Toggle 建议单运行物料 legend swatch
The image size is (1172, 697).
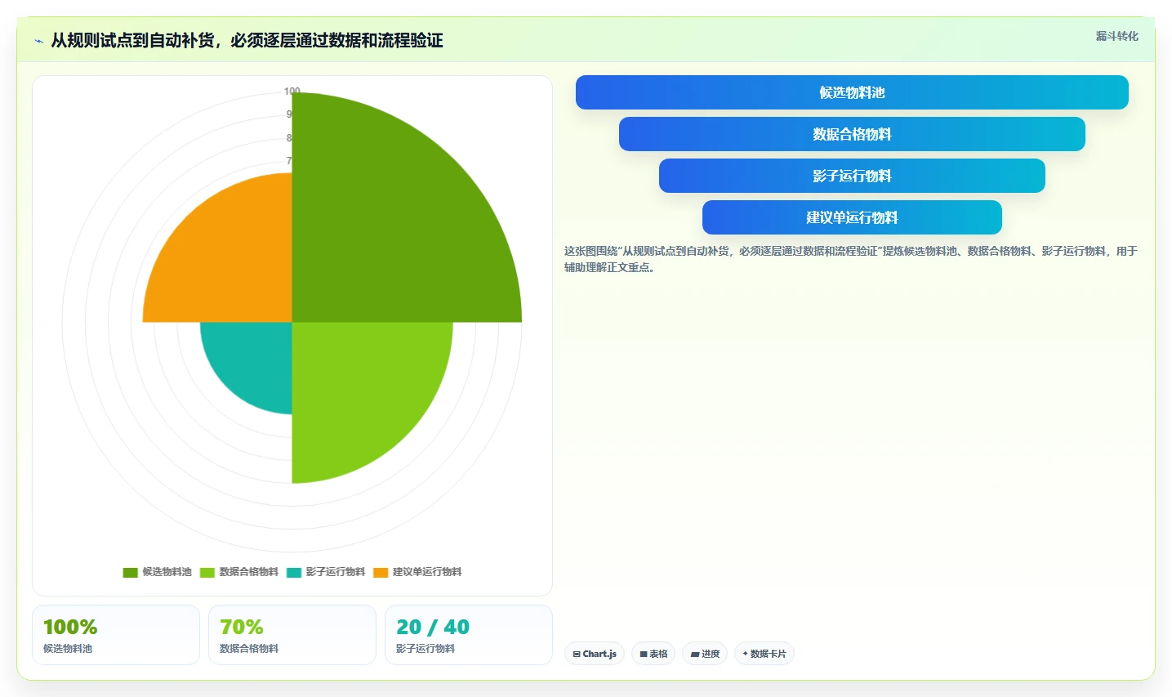(x=381, y=572)
